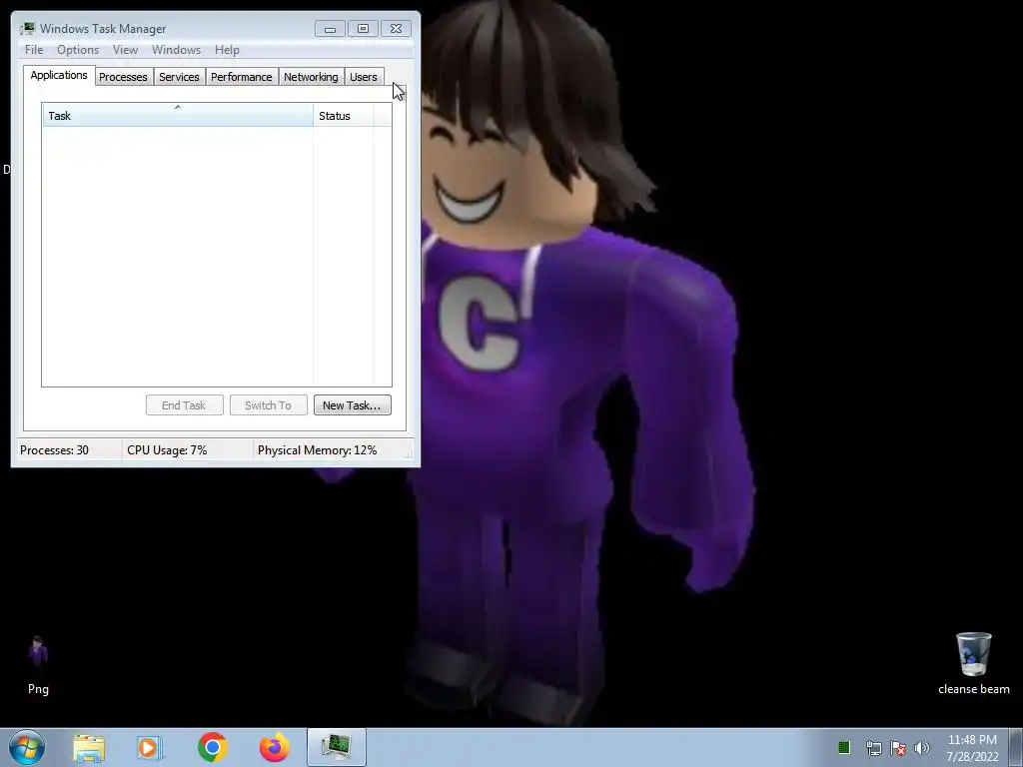This screenshot has width=1023, height=767.
Task: Click the network tray icon
Action: click(873, 747)
